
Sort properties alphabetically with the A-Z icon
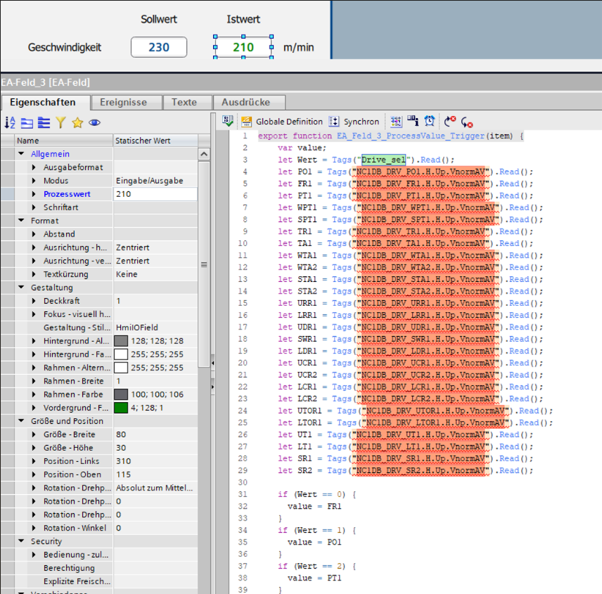coord(10,122)
